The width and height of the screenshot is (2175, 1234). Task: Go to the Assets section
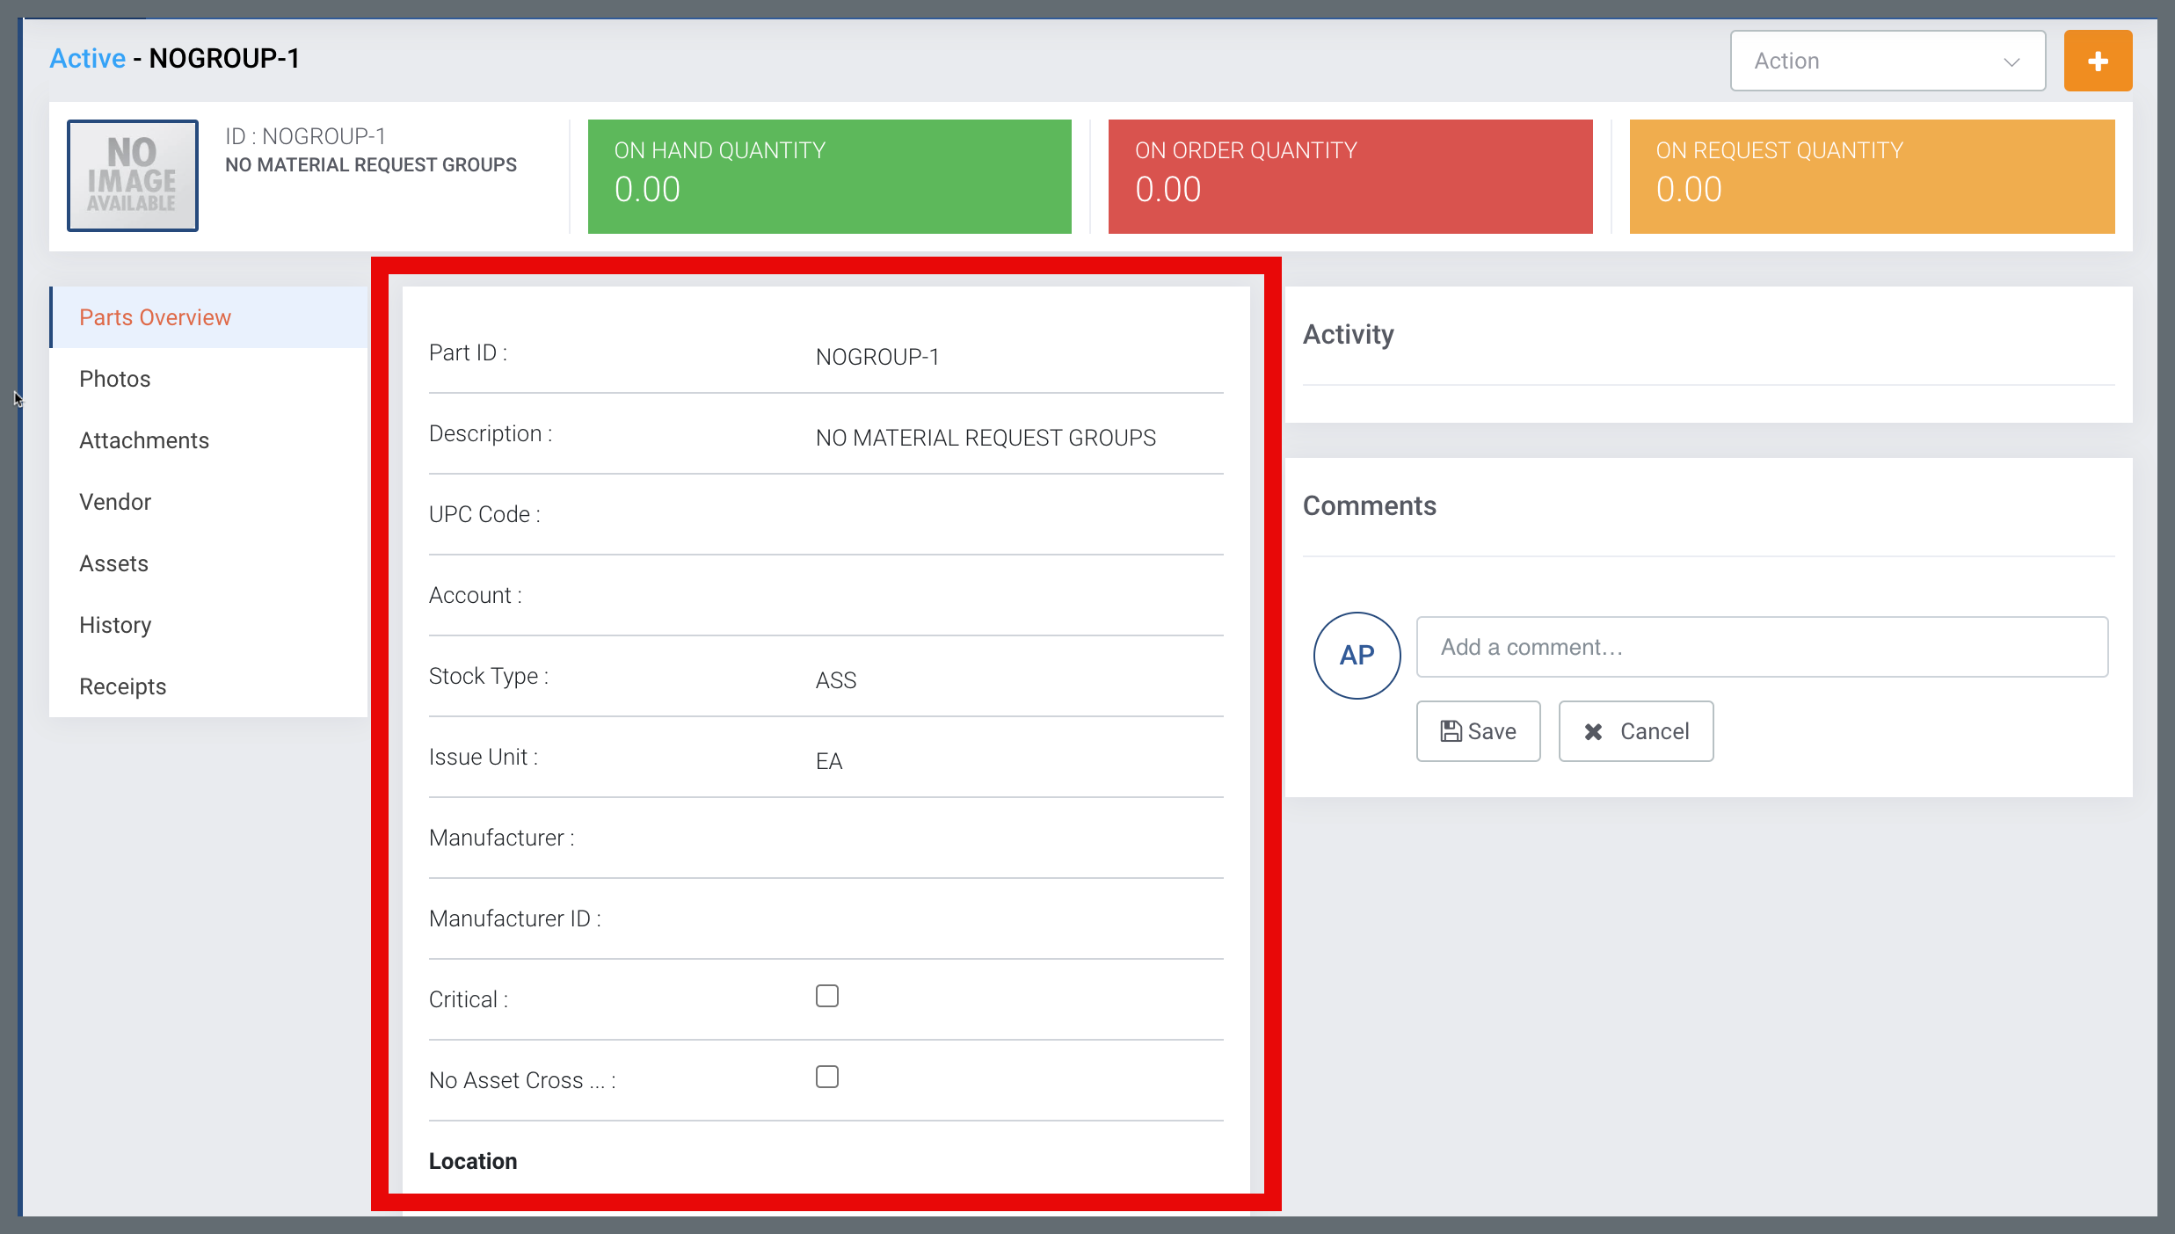(x=114, y=563)
